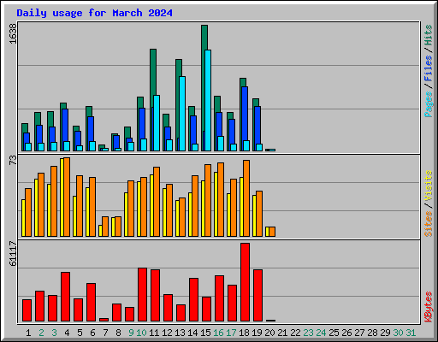Click day 15 on the x-axis
The image size is (438, 342).
click(x=205, y=333)
